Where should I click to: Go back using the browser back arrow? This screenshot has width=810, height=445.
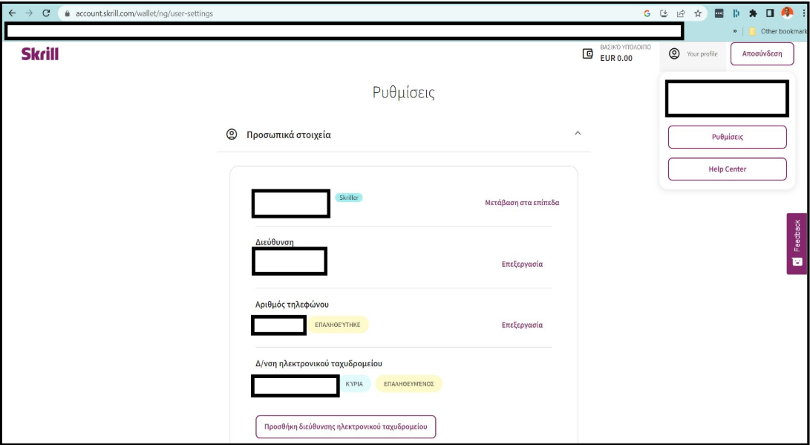pyautogui.click(x=12, y=13)
